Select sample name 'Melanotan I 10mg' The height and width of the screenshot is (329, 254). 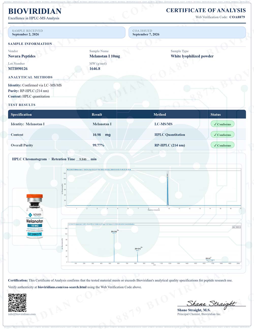coord(105,56)
